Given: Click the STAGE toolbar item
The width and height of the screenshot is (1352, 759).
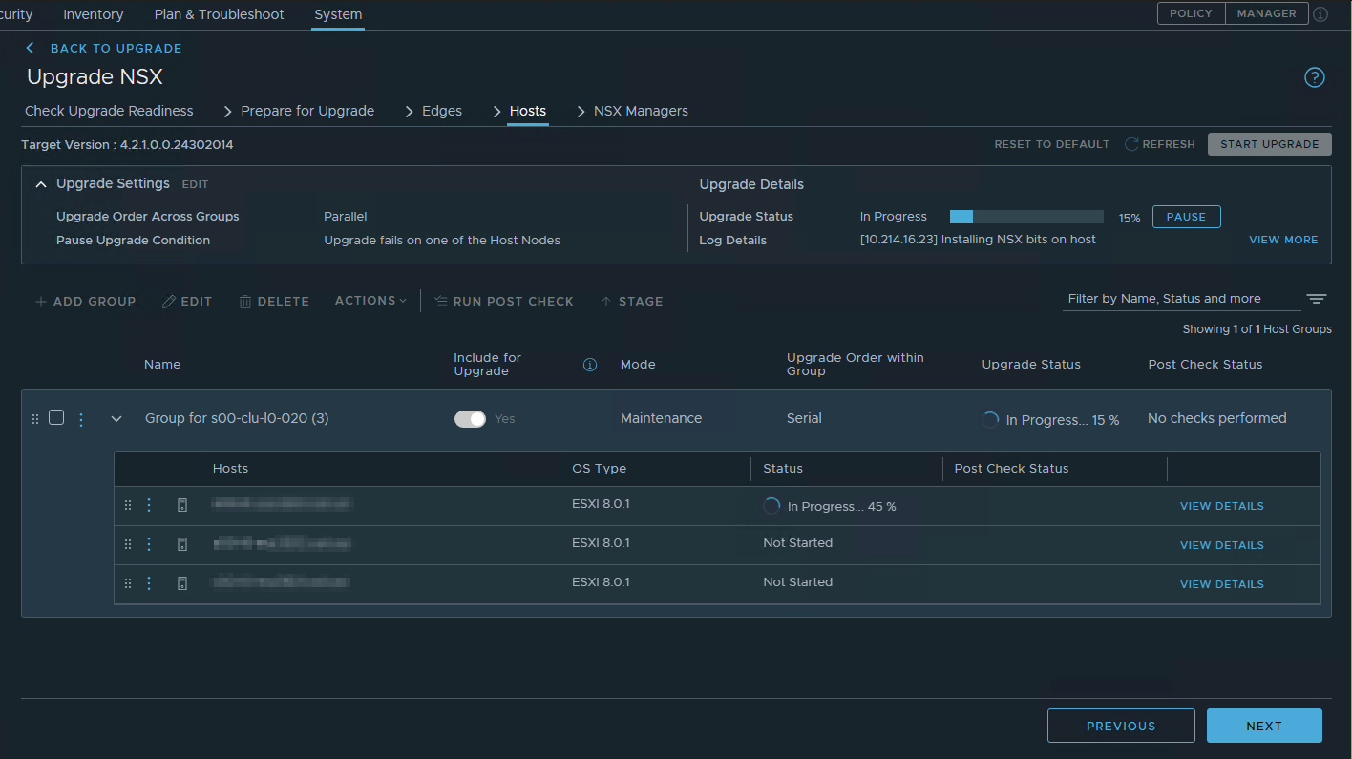Looking at the screenshot, I should pos(631,301).
